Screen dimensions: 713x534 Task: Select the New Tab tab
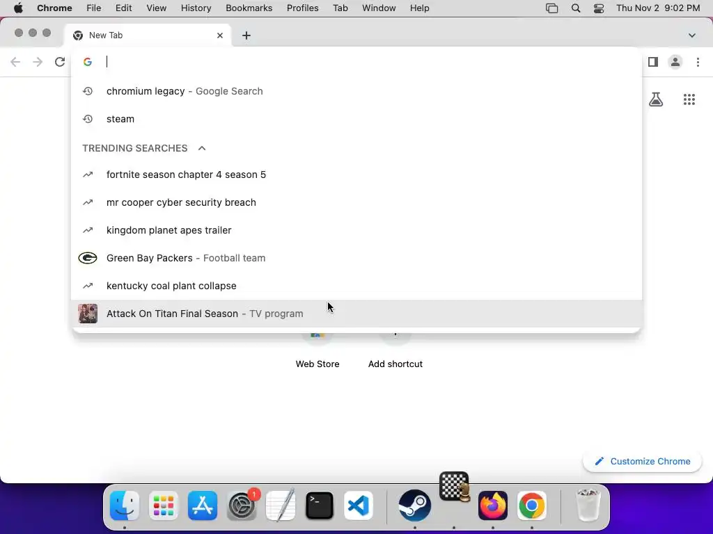(x=148, y=35)
